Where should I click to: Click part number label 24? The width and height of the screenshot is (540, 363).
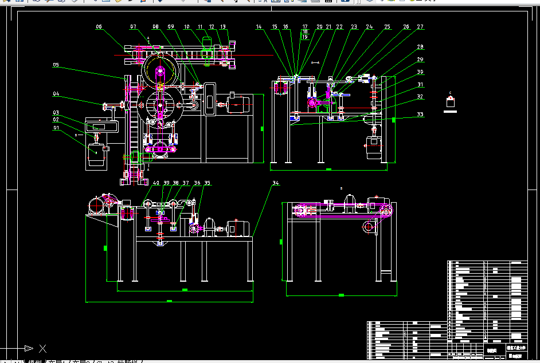coord(369,27)
